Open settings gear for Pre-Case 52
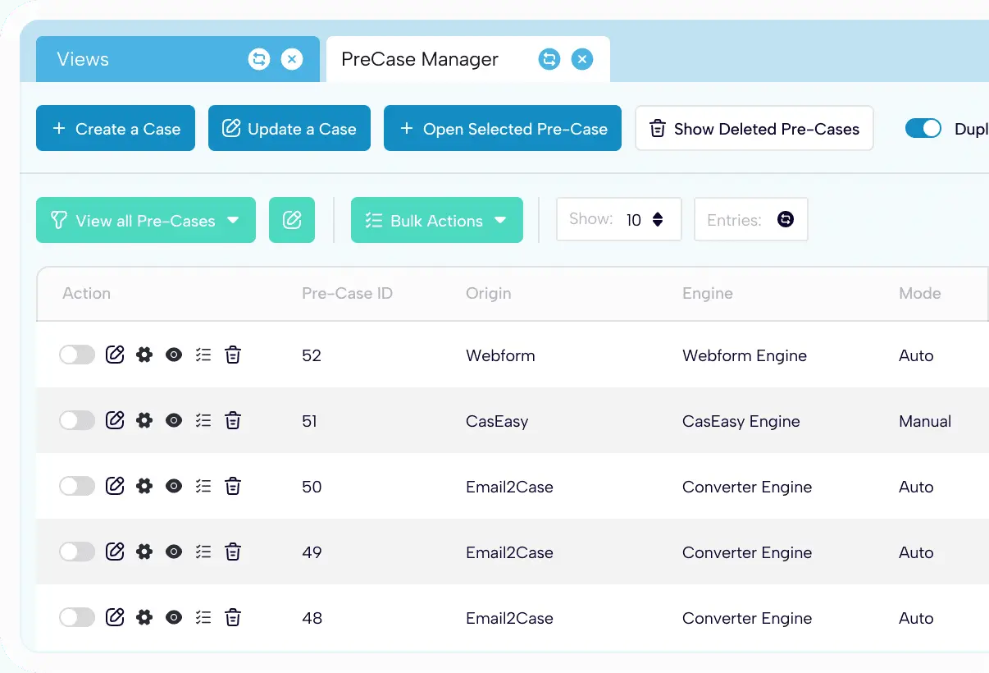Screen dimensions: 989x673 coord(144,355)
